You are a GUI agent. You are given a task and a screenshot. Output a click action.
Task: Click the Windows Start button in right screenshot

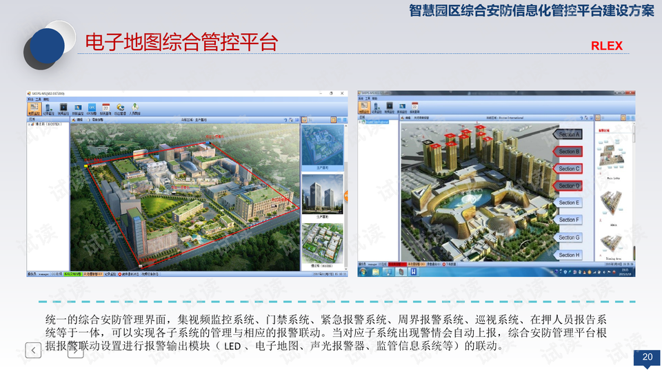363,271
